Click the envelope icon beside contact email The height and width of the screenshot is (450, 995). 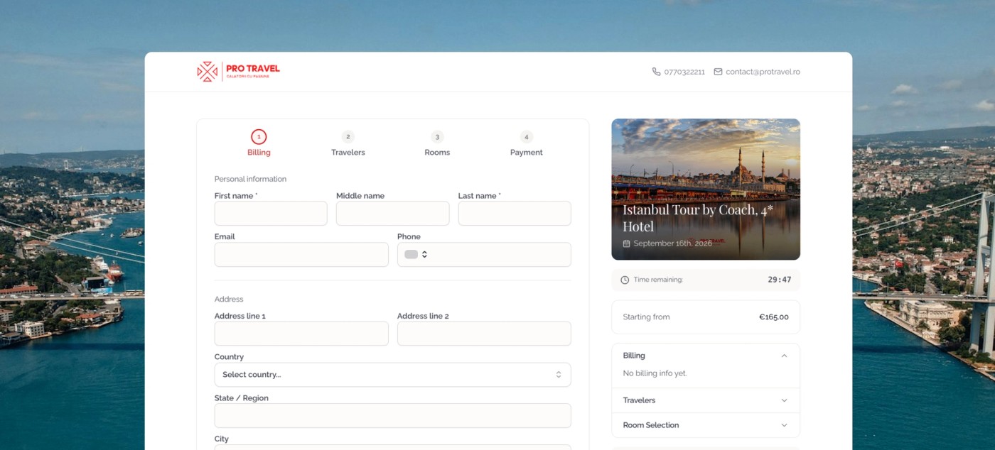(718, 72)
